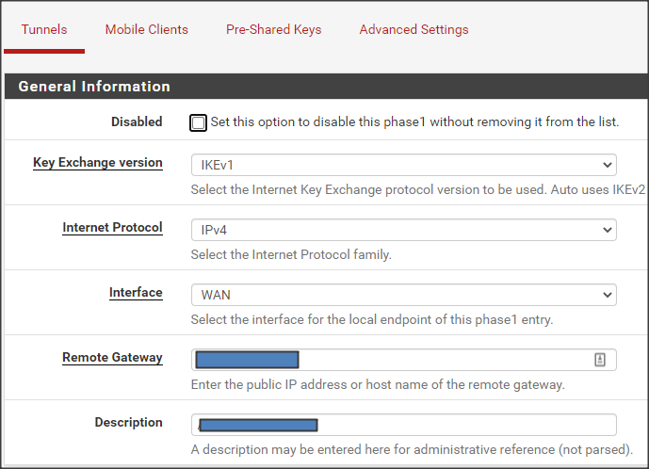Click the Key Exchange dropdown chevron arrow

click(607, 165)
